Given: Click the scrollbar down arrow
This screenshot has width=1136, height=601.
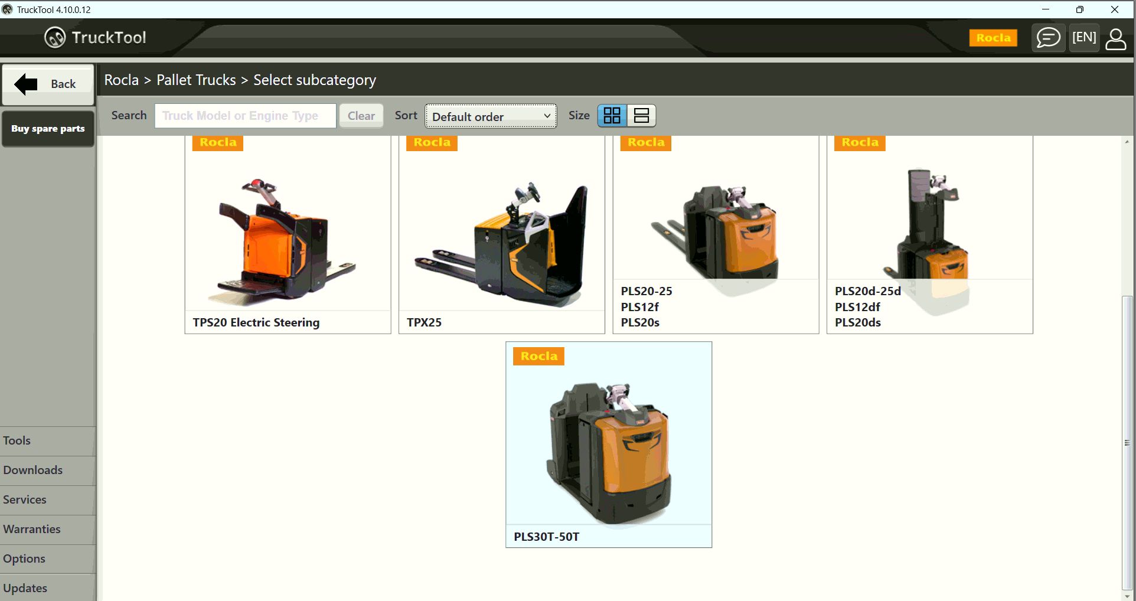Looking at the screenshot, I should pos(1127,596).
